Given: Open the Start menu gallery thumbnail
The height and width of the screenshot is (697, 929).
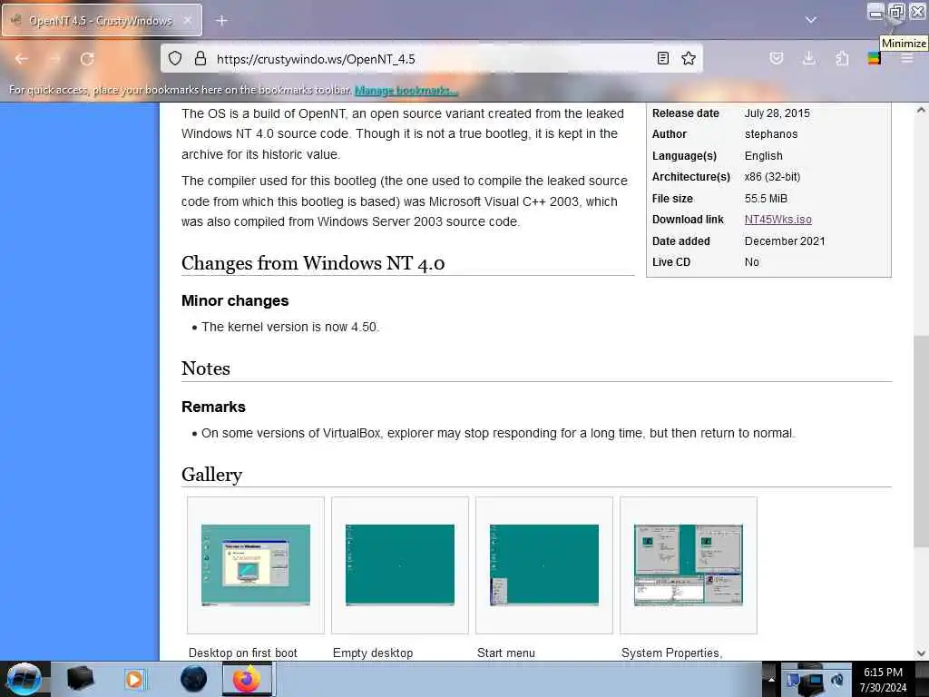Looking at the screenshot, I should tap(544, 564).
